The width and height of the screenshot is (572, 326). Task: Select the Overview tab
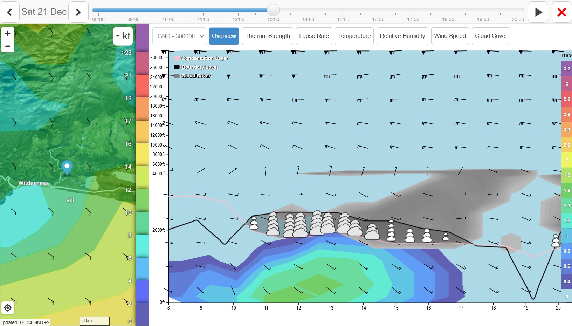pos(224,36)
